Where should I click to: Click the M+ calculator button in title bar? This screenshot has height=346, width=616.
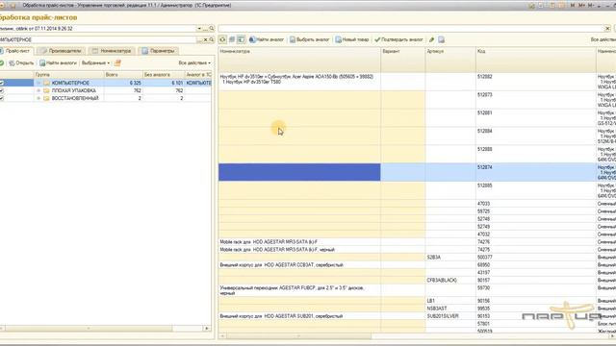tap(581, 6)
